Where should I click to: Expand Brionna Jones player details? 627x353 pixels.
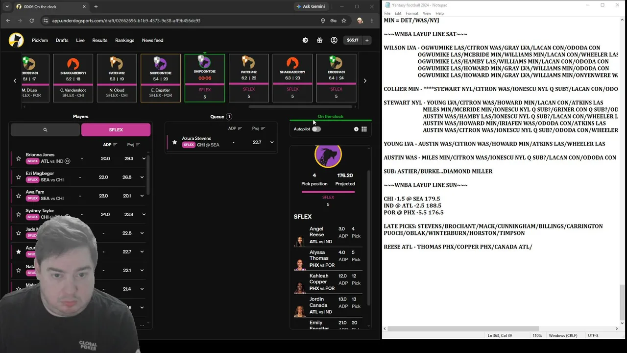coord(144,158)
